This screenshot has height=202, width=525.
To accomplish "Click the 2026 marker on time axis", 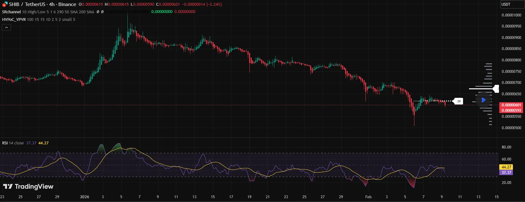I will (x=85, y=197).
